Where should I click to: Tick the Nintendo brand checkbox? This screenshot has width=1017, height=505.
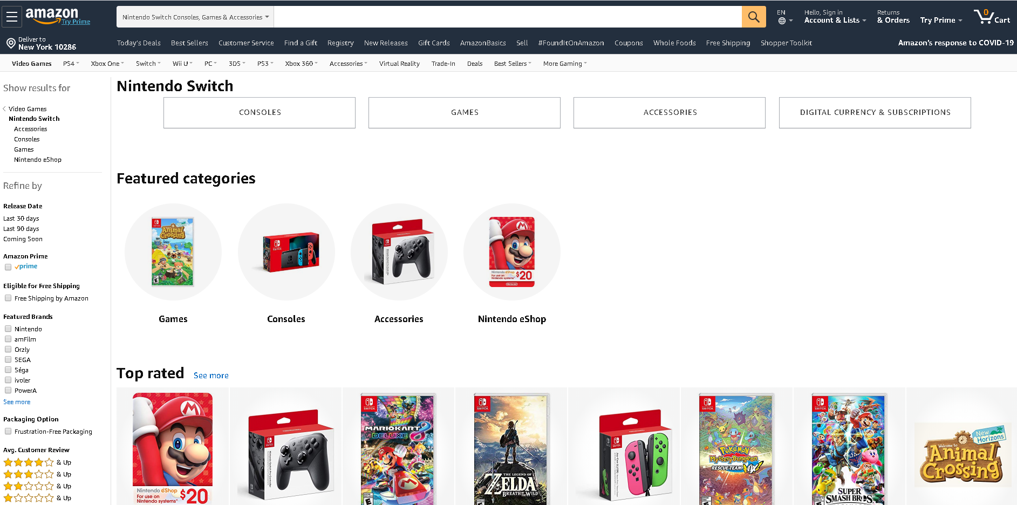[8, 329]
